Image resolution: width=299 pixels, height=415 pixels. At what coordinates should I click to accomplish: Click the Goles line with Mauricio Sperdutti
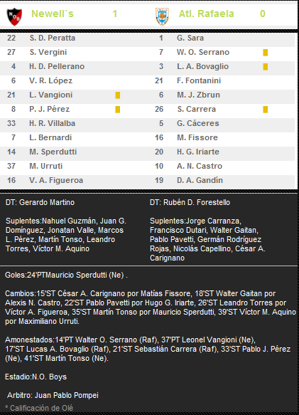pos(66,275)
